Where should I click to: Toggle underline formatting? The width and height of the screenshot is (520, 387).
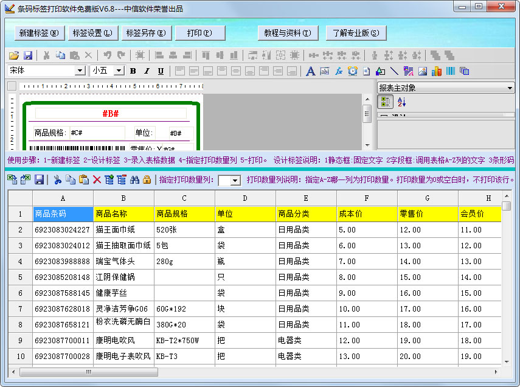(161, 71)
